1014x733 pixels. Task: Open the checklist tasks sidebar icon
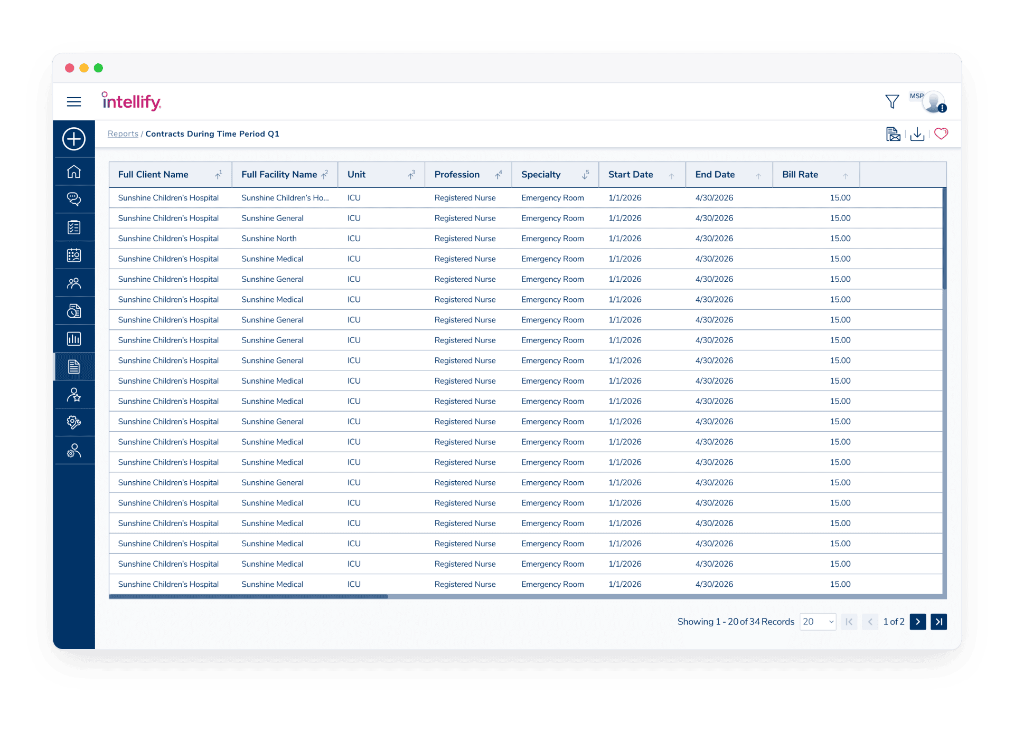(74, 227)
